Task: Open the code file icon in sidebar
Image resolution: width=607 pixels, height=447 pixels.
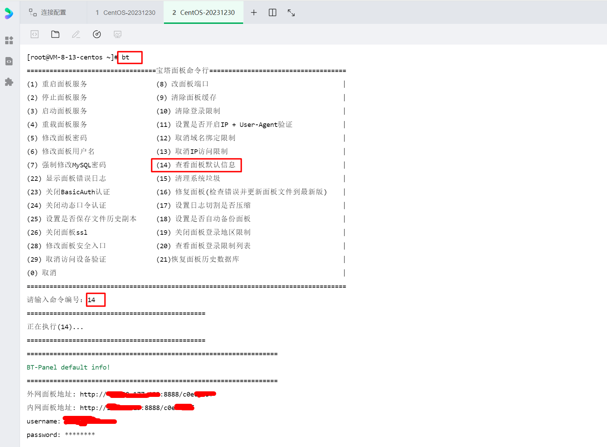Action: [9, 61]
